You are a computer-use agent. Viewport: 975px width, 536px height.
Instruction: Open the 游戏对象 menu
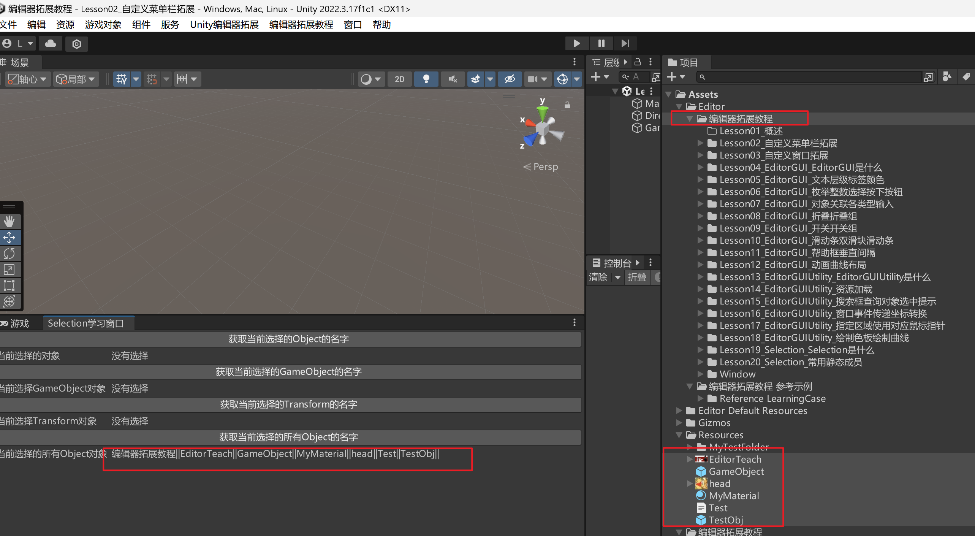click(x=103, y=25)
